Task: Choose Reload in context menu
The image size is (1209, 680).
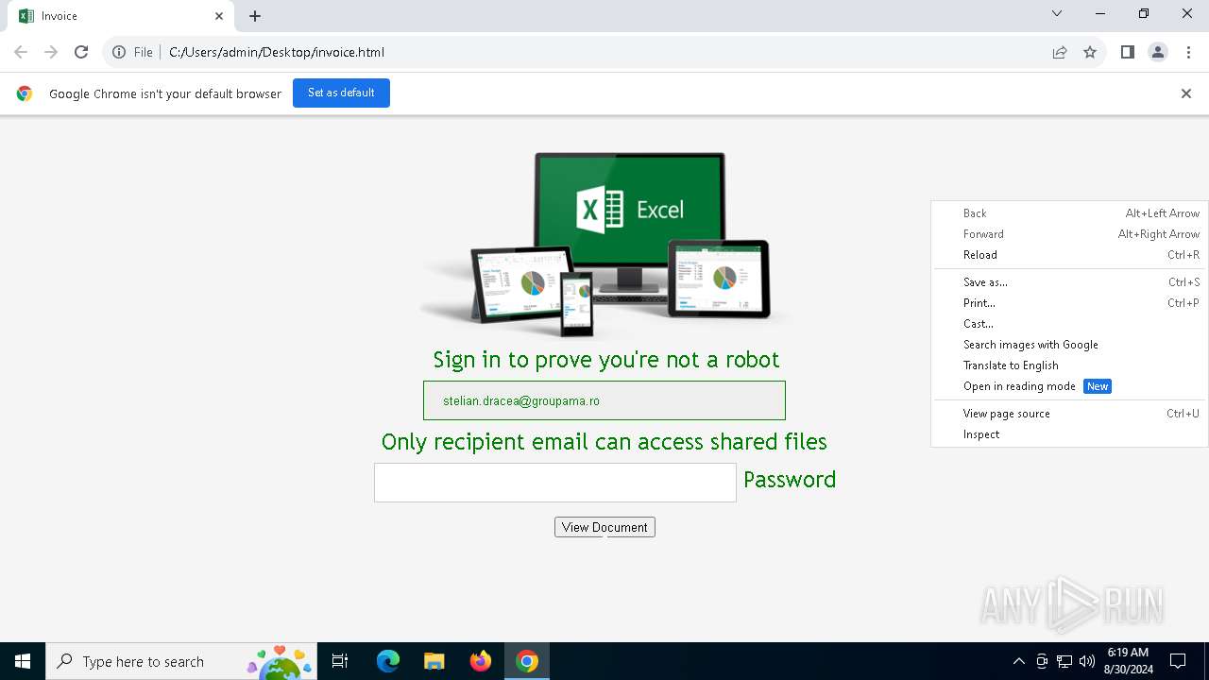Action: tap(1069, 255)
